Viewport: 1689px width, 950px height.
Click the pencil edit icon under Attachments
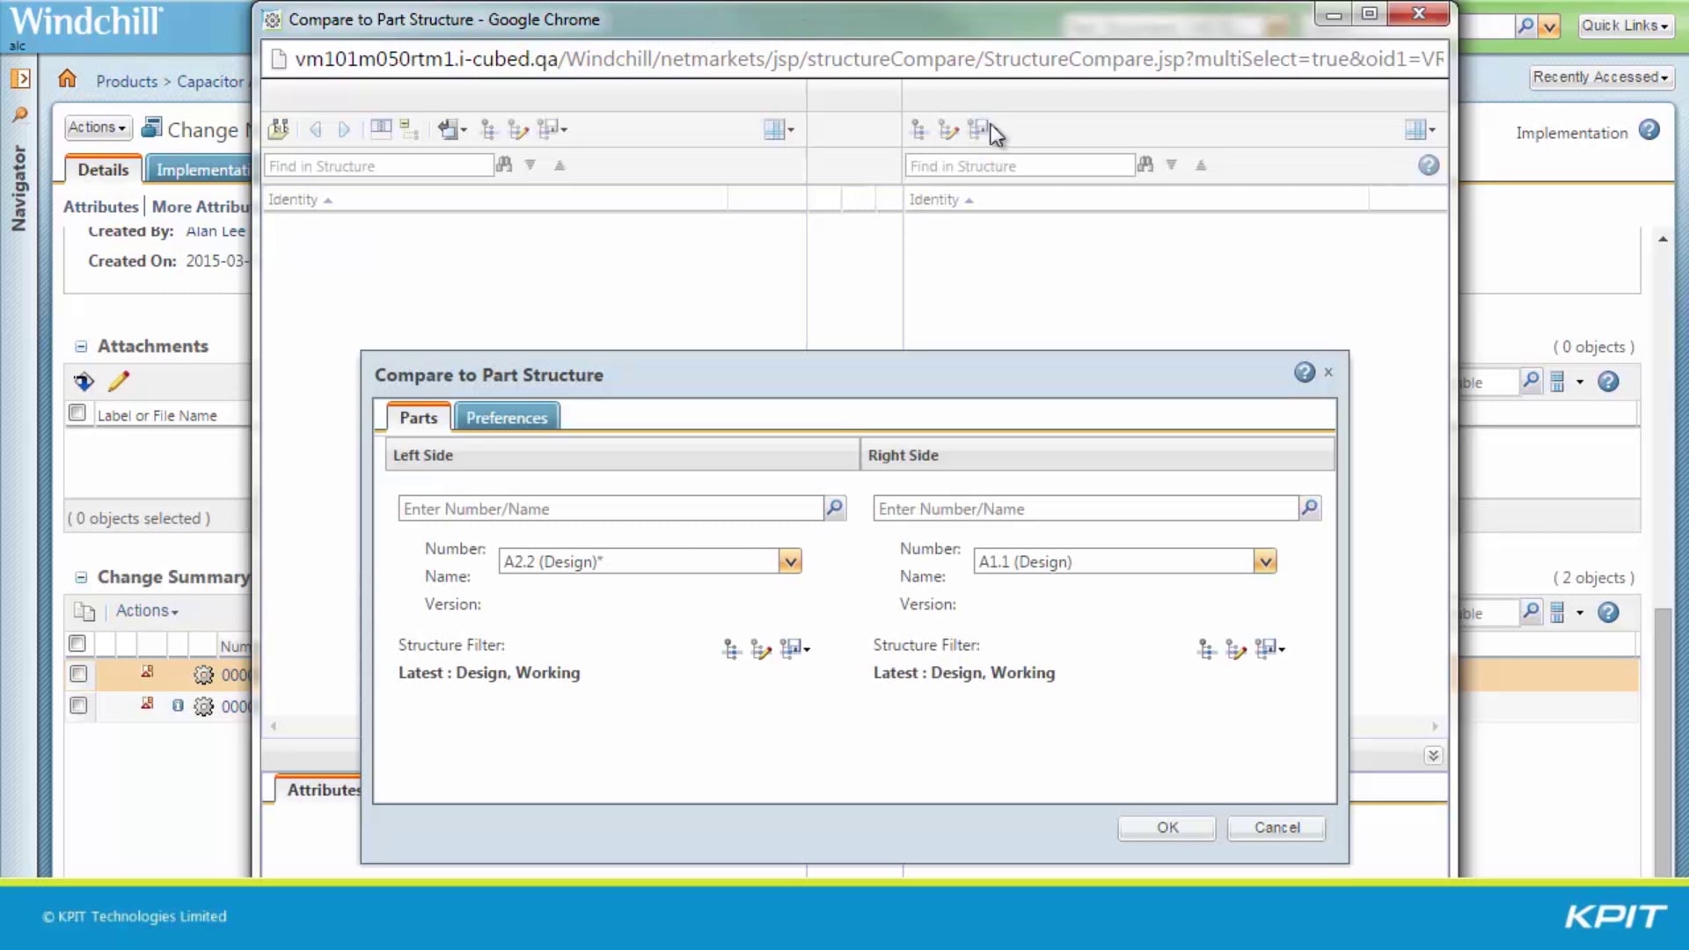[119, 381]
